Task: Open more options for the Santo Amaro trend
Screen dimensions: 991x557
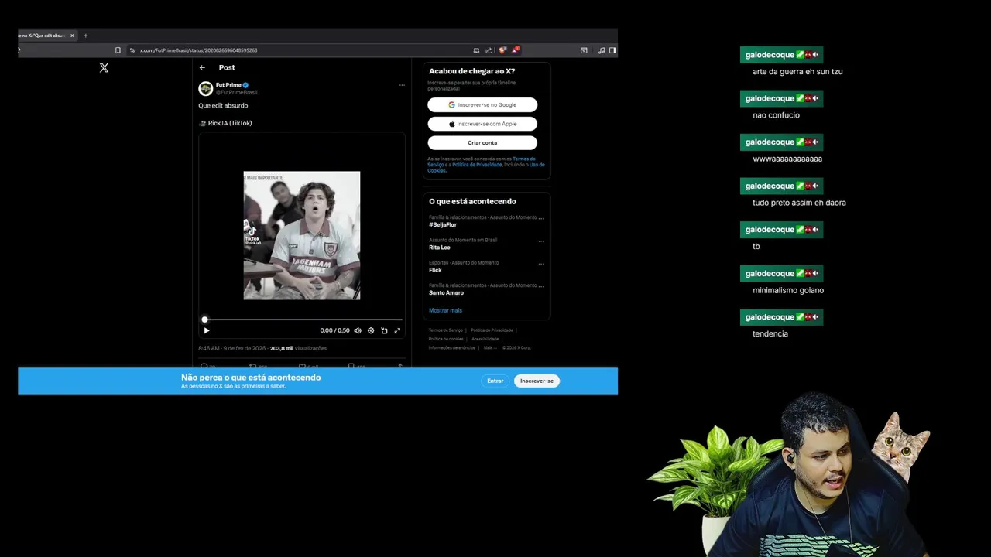Action: [541, 285]
